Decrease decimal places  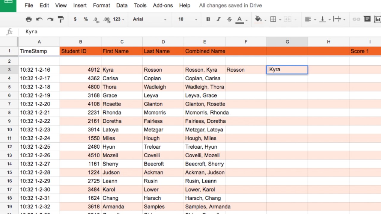96,19
